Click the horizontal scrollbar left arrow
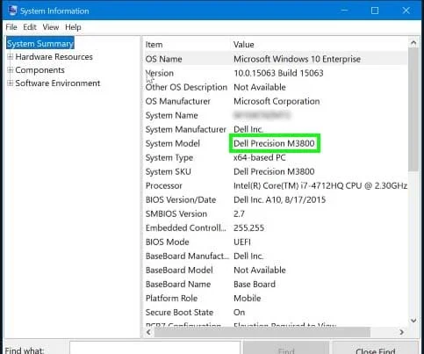The width and height of the screenshot is (424, 354). click(x=148, y=332)
